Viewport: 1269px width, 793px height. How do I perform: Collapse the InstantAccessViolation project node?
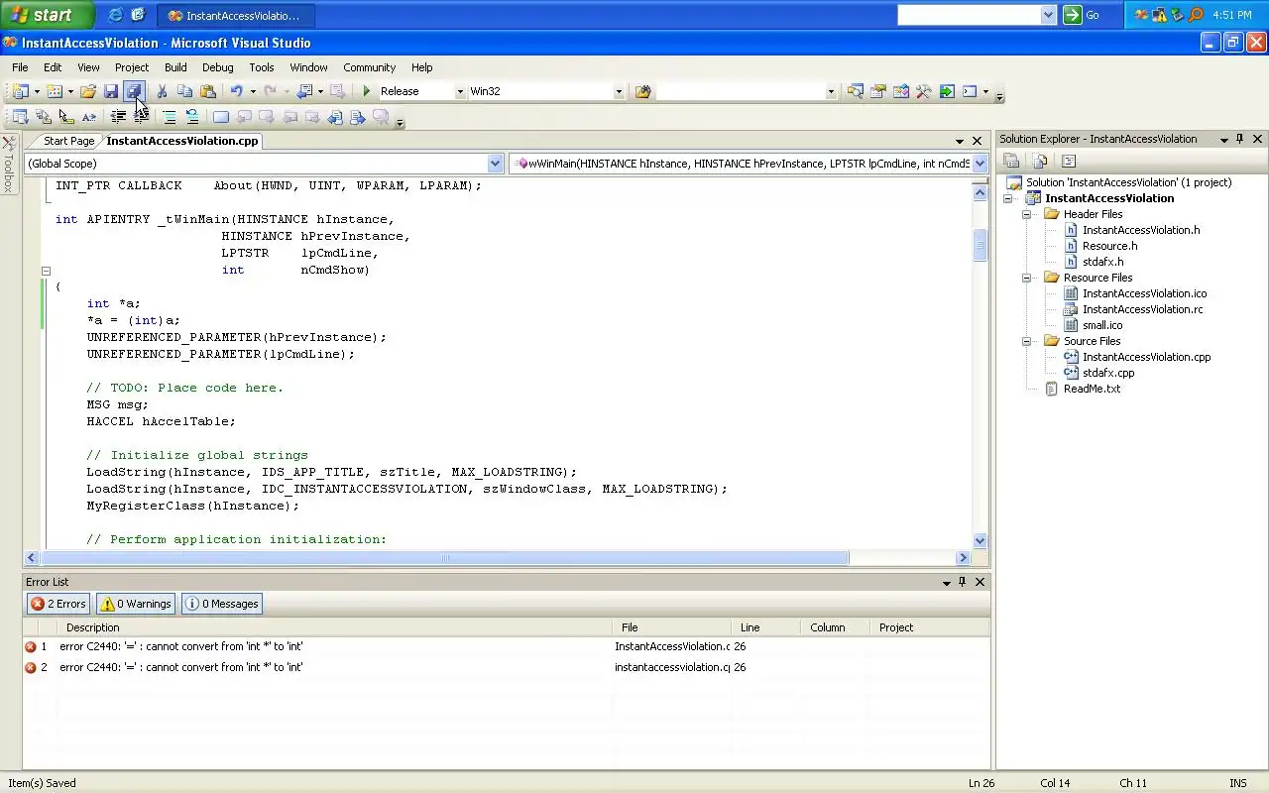click(1008, 198)
